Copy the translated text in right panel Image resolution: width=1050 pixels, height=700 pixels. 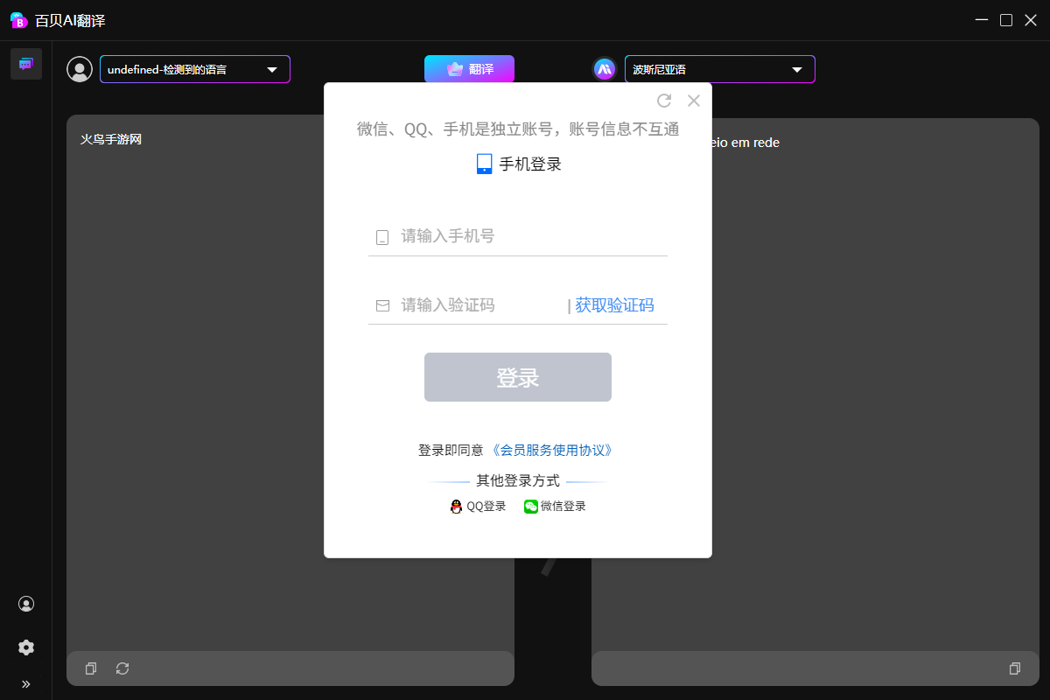(1015, 668)
